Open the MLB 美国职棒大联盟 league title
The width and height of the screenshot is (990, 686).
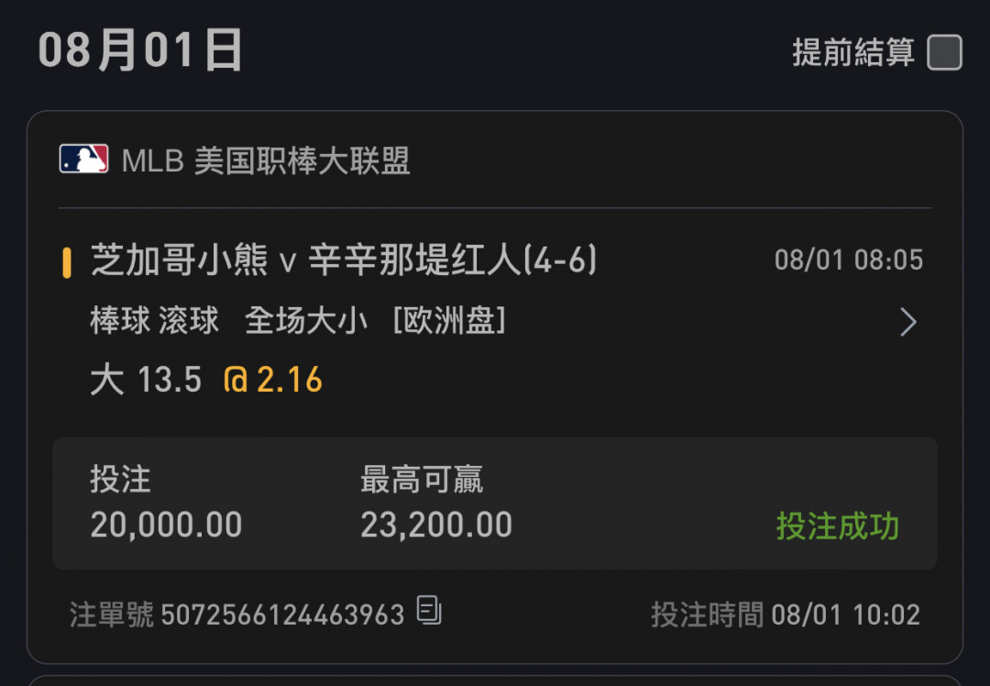[x=266, y=160]
